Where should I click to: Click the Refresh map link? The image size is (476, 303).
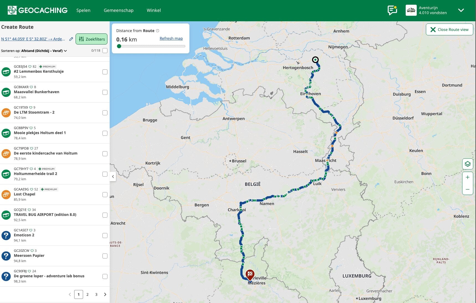[171, 38]
